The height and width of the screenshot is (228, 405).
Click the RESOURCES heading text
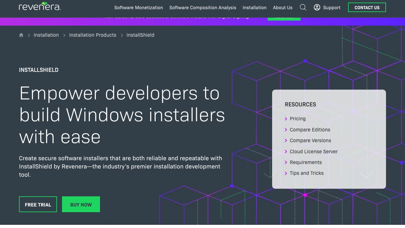(x=300, y=104)
